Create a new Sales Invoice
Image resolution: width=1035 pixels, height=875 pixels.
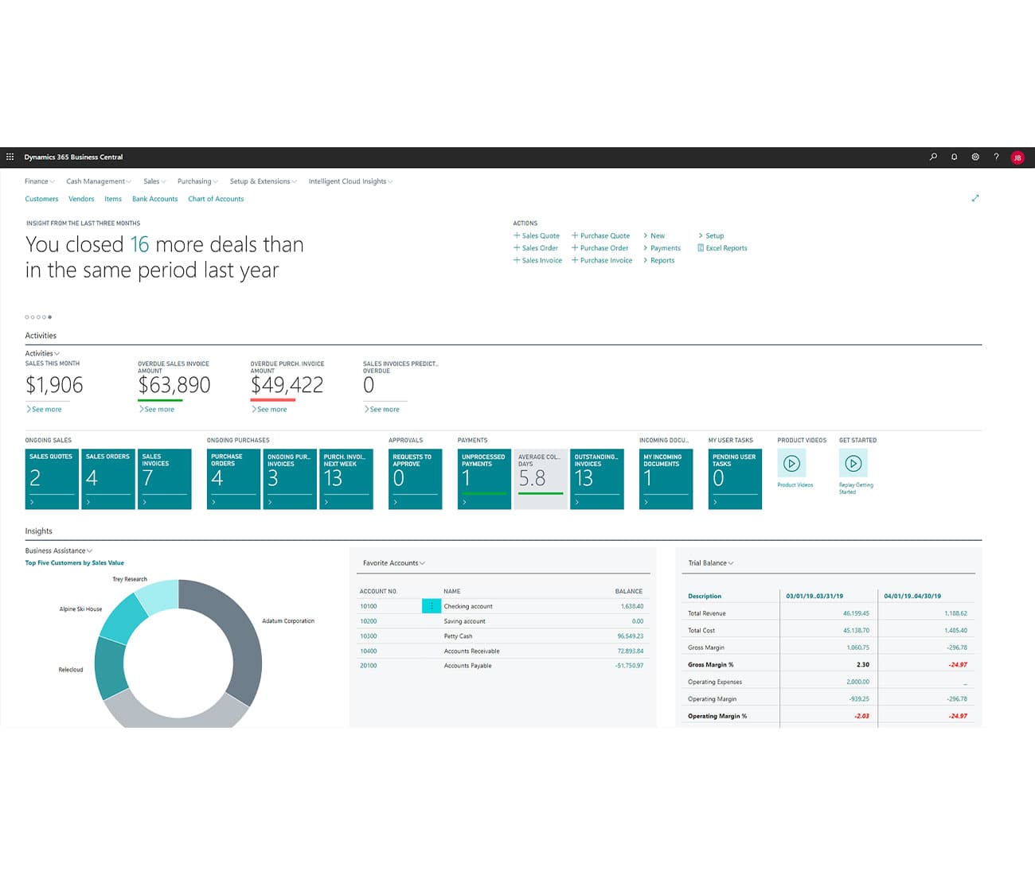(537, 260)
